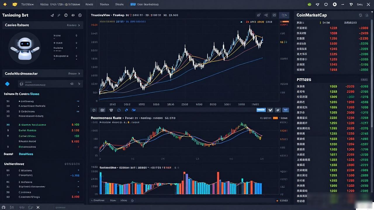
Task: Click the share icon in chart top toolbar
Action: pos(266,15)
